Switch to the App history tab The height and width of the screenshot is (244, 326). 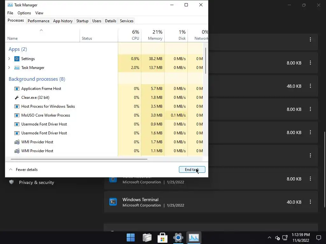tap(63, 21)
